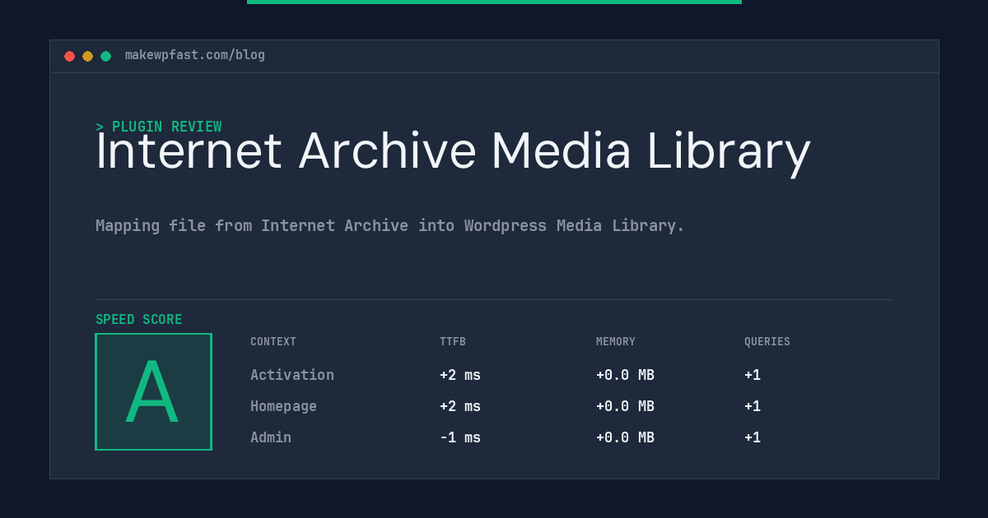988x518 pixels.
Task: Click the QUERIES column header
Action: tap(767, 342)
